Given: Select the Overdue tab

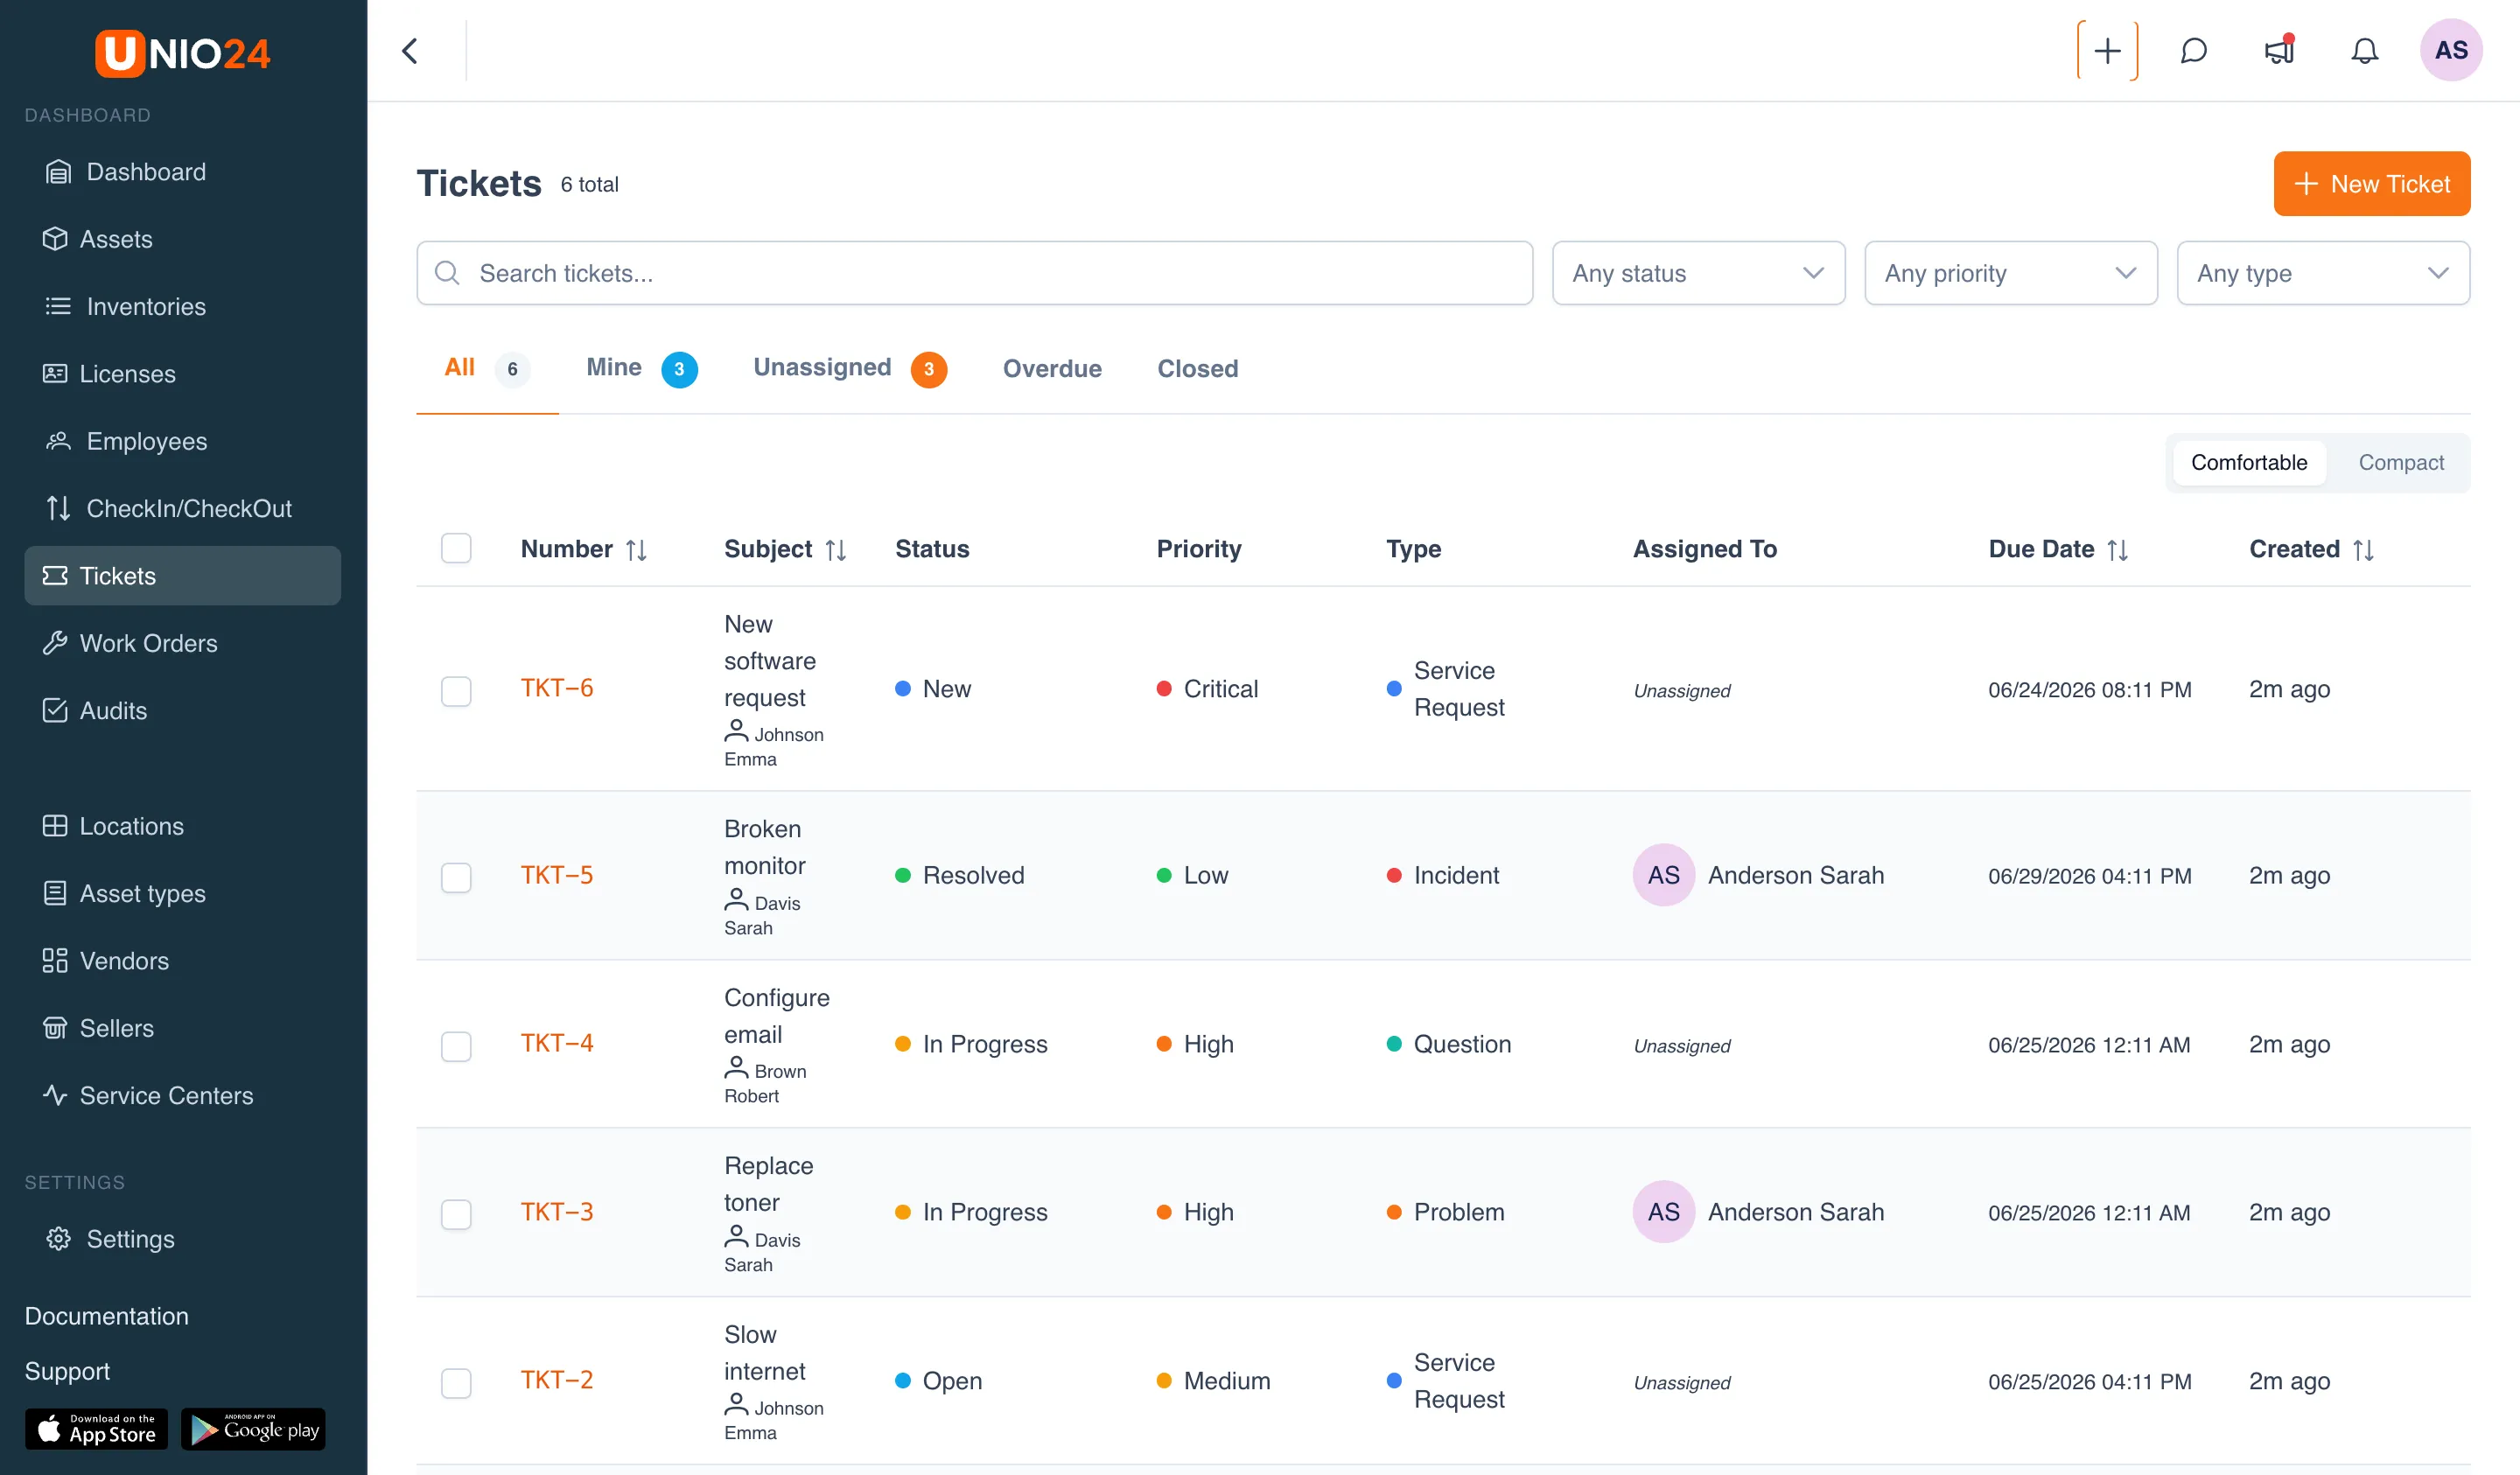Looking at the screenshot, I should click(x=1052, y=368).
